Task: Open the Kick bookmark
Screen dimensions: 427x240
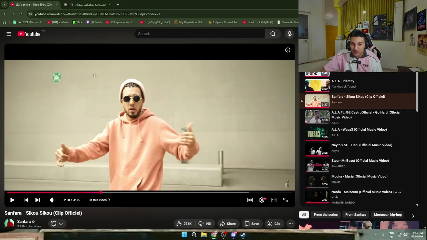Action: [x=77, y=22]
